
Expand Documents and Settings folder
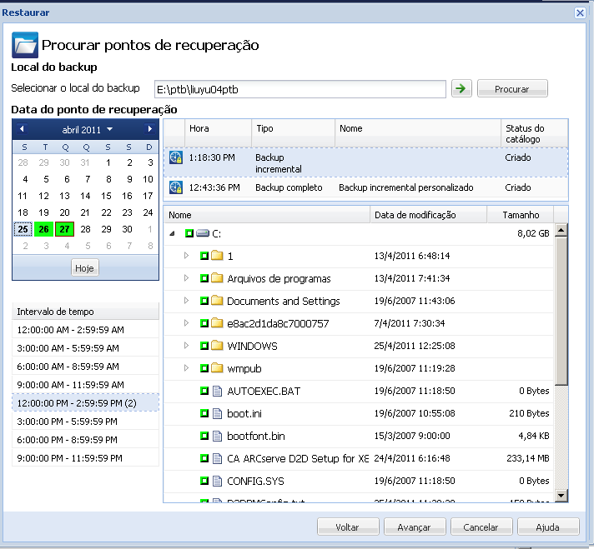pos(186,301)
